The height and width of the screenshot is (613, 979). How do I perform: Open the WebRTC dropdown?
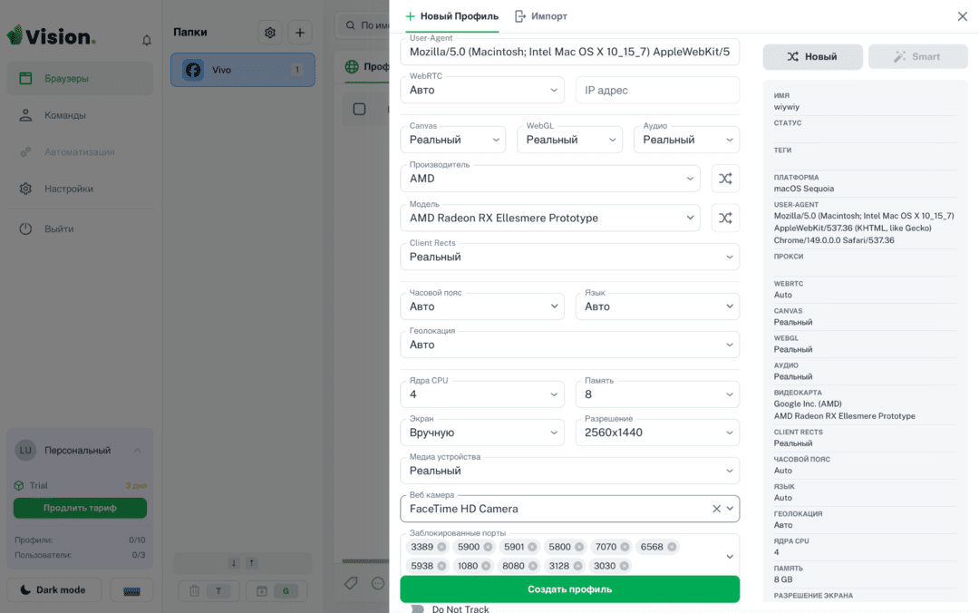[x=482, y=90]
